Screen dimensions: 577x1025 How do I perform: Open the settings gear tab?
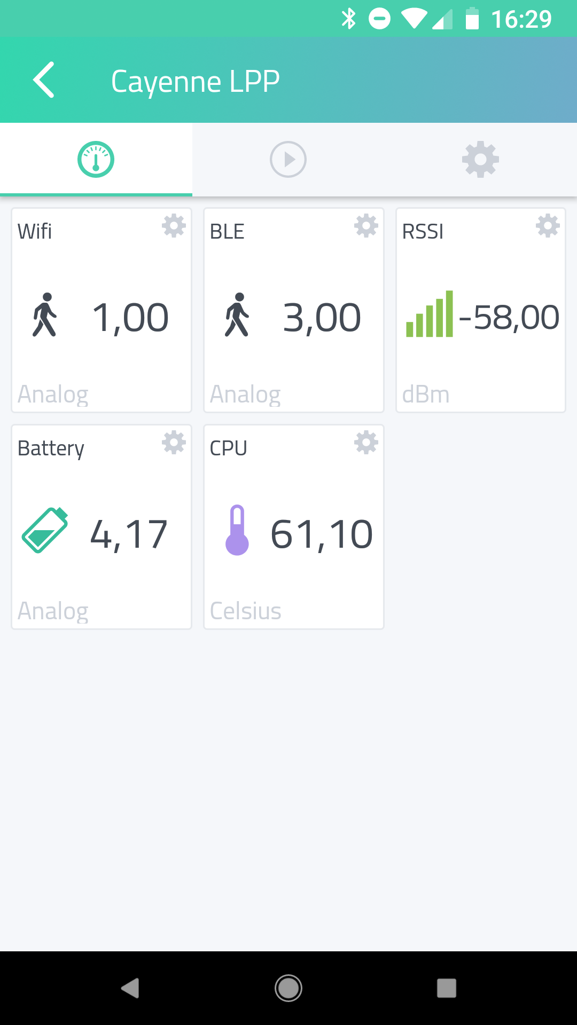480,160
